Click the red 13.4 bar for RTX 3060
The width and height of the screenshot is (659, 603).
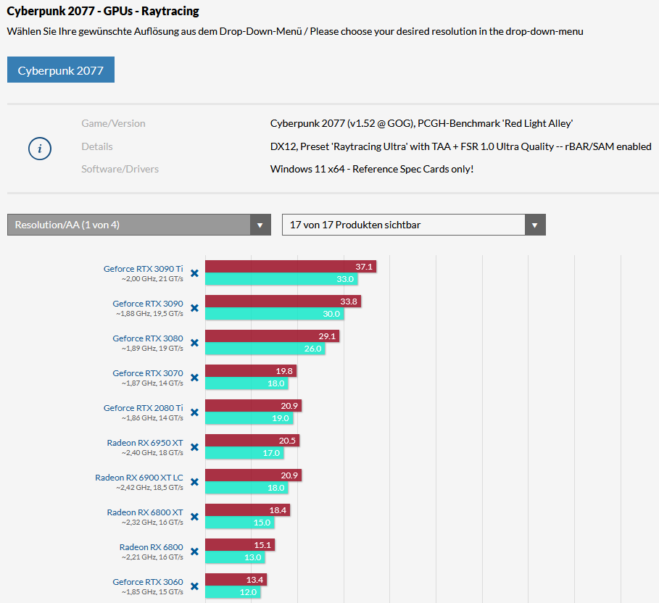point(236,580)
